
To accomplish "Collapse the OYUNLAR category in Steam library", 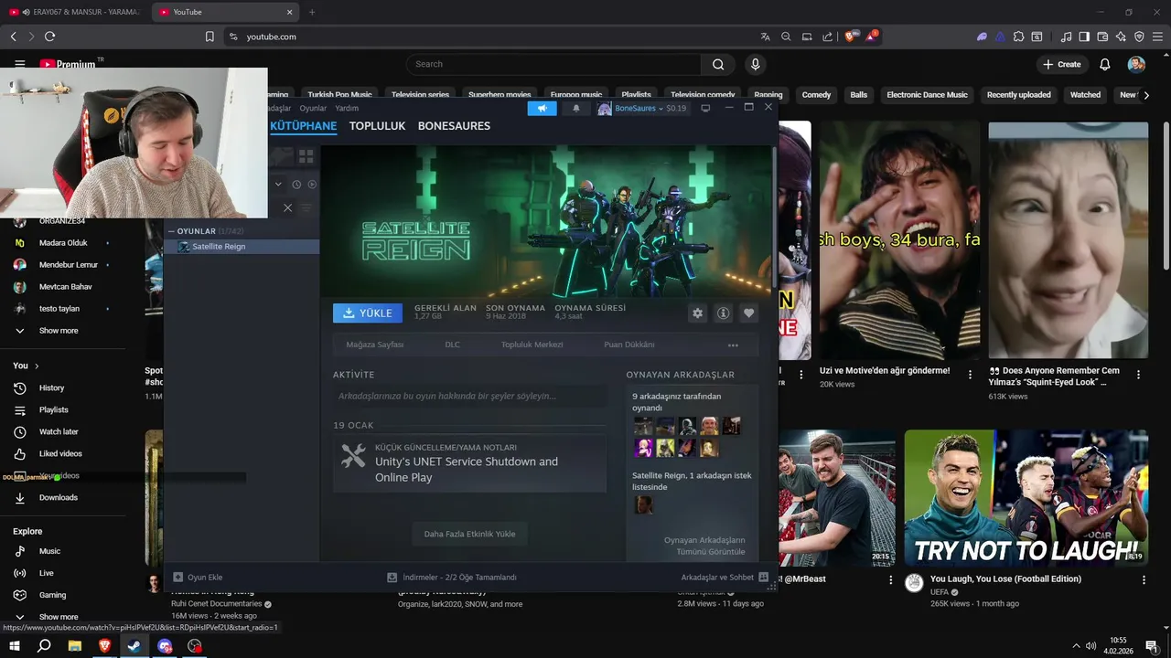I will click(171, 231).
